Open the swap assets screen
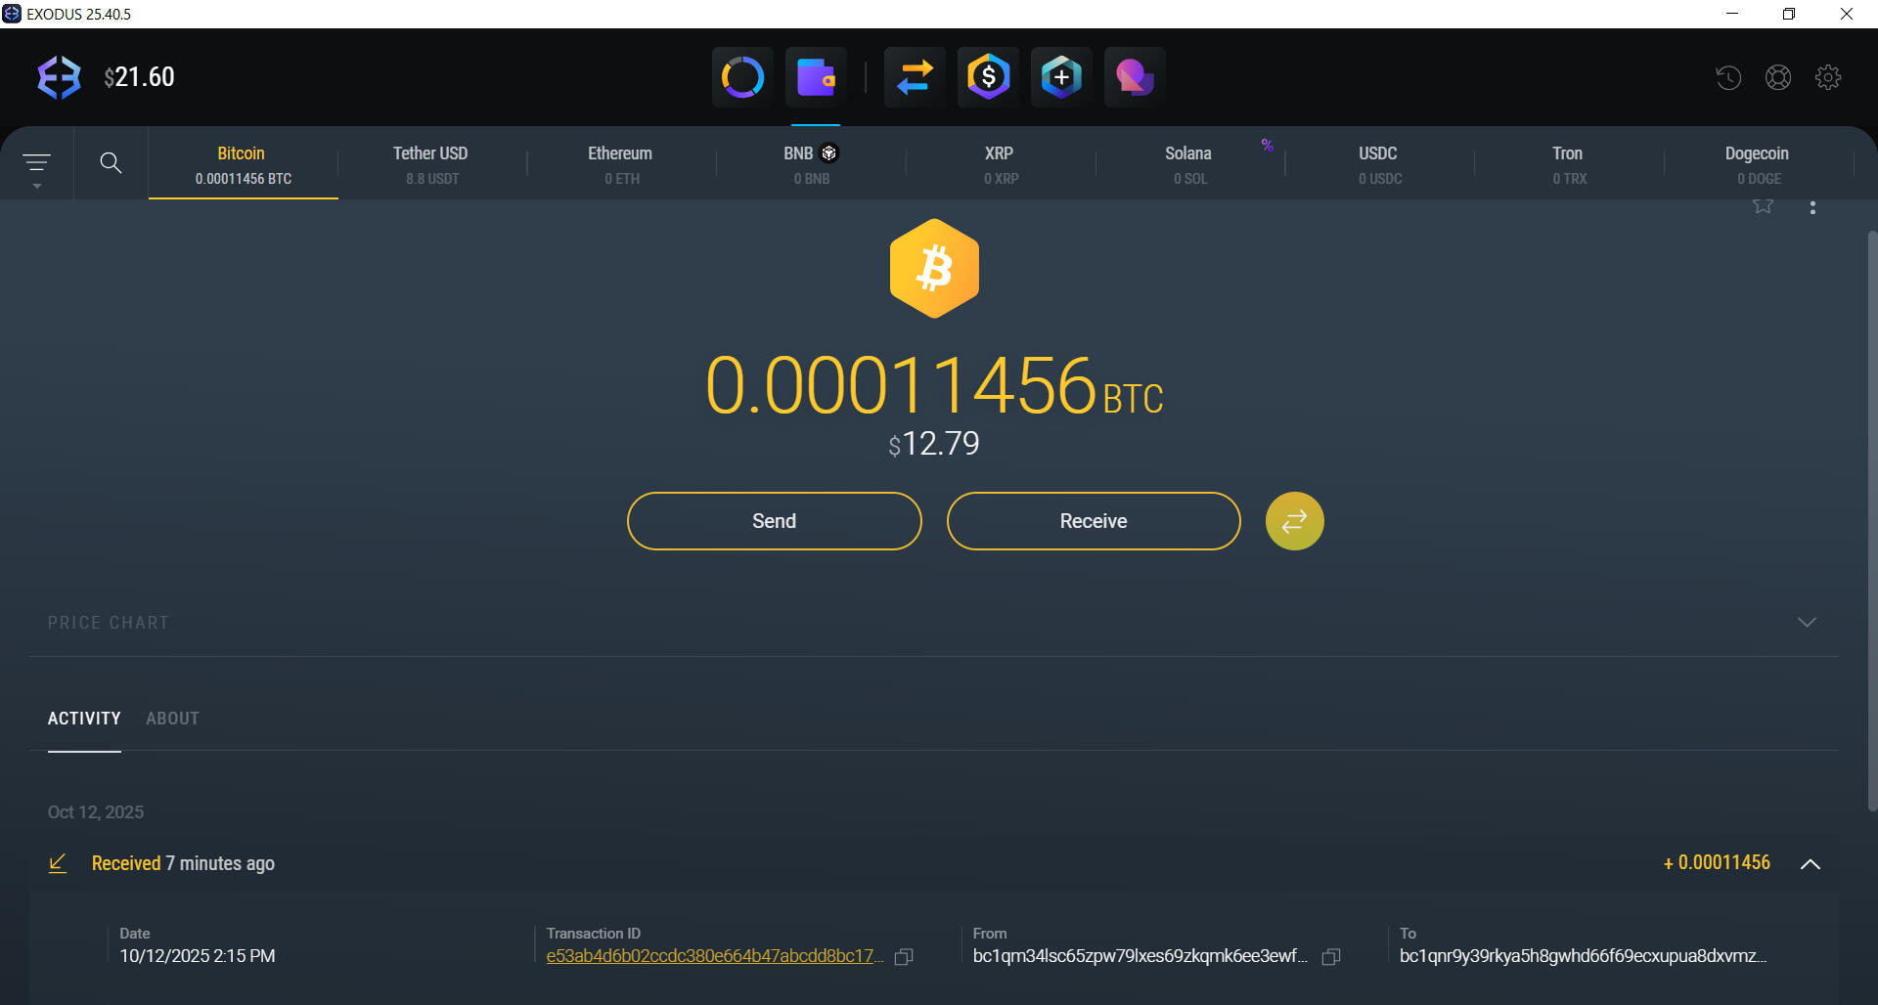Viewport: 1878px width, 1005px height. (914, 76)
